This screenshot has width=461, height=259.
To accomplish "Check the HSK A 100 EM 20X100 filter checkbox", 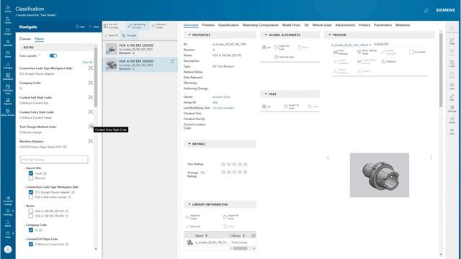I will coord(31,211).
